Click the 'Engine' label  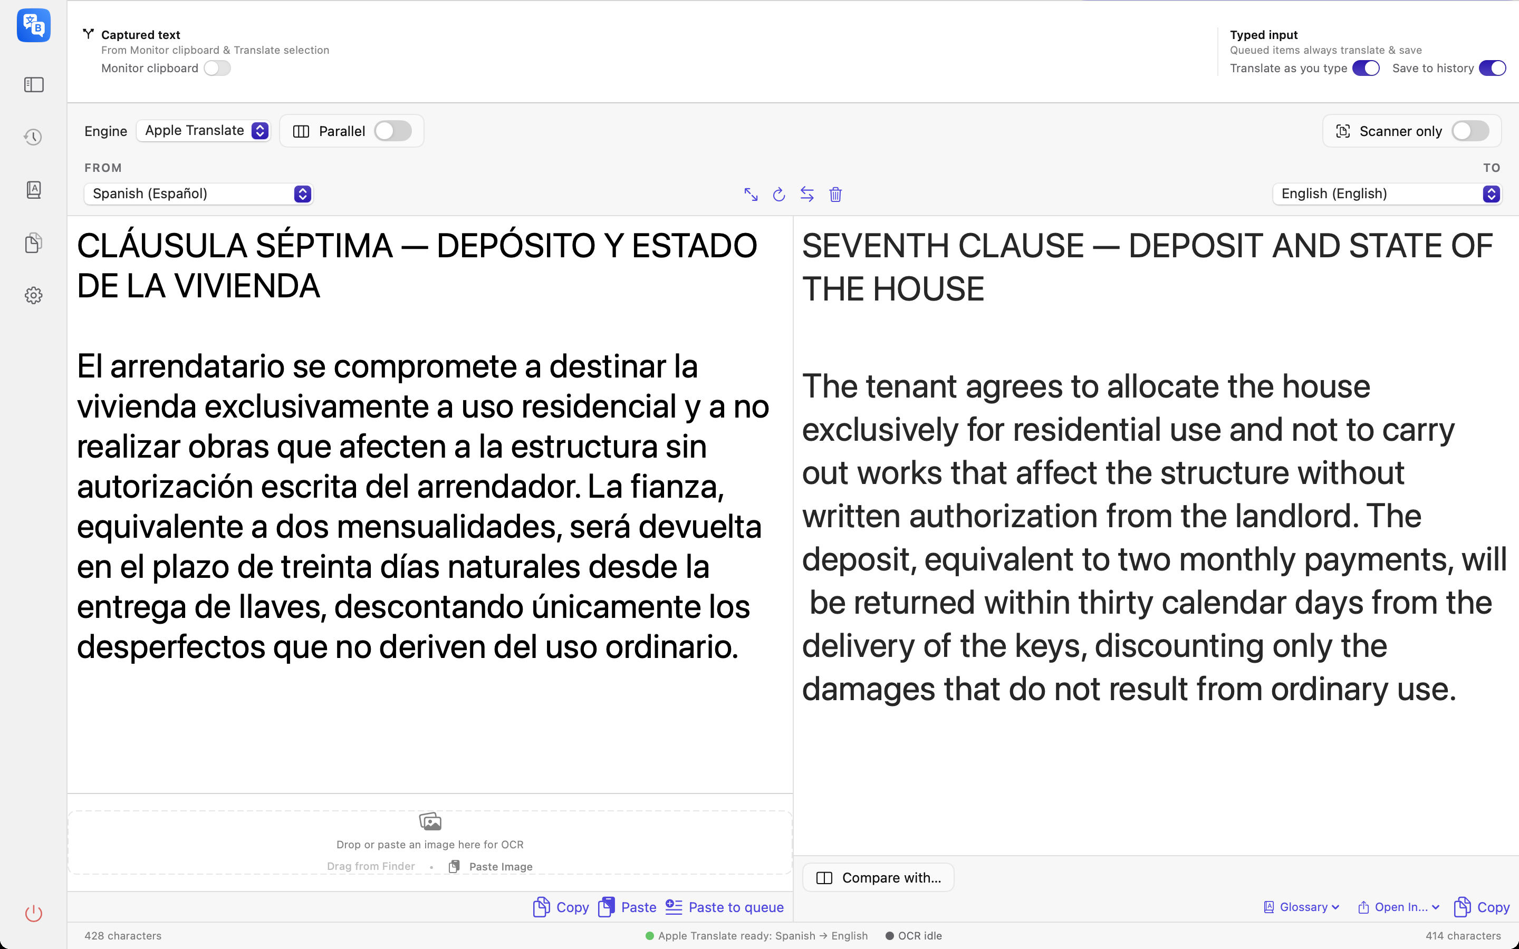coord(106,131)
